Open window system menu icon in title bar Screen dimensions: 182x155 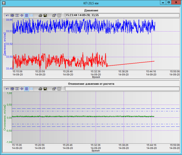4,3
